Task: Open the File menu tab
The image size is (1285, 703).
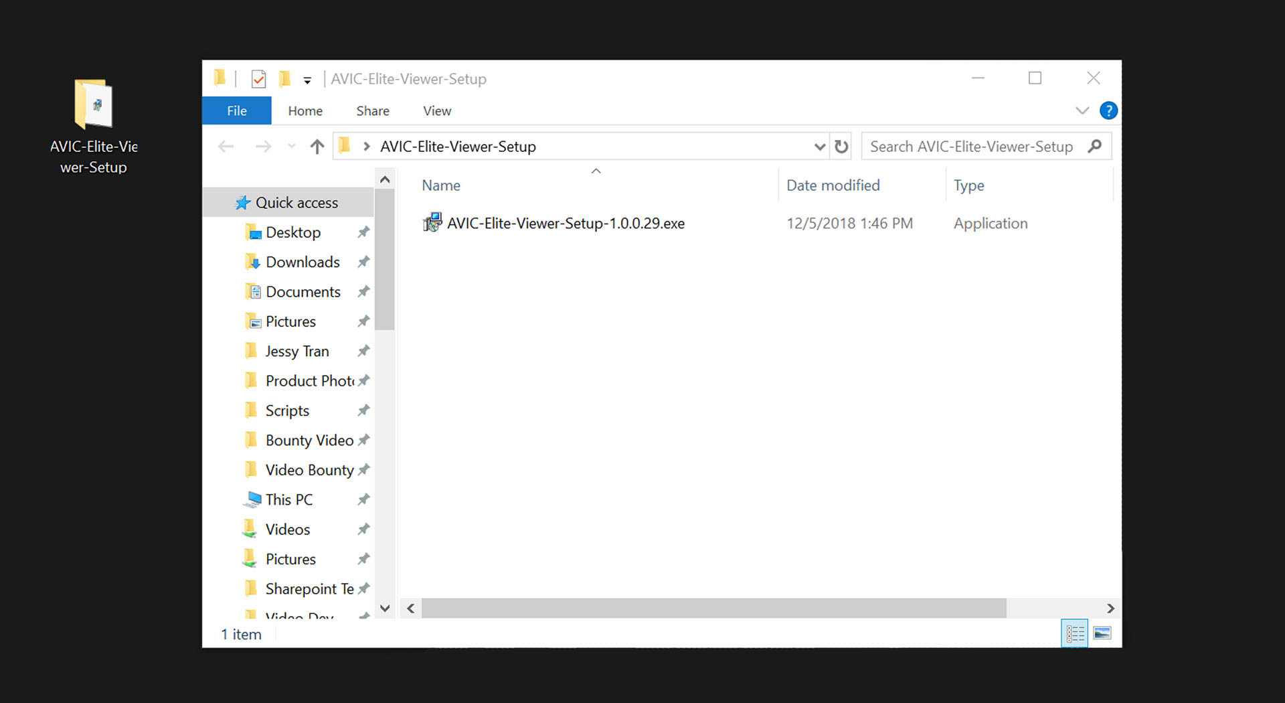Action: (237, 111)
